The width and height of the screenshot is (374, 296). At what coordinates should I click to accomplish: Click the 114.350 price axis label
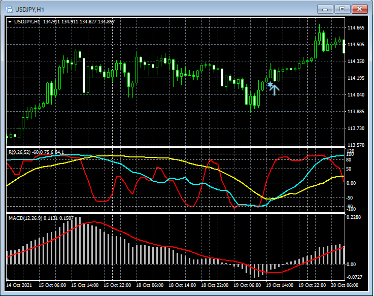[356, 61]
